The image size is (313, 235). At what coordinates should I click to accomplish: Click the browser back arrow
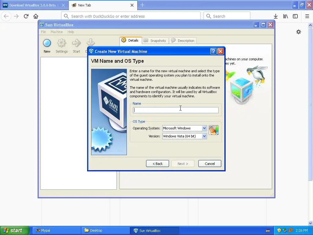click(6, 16)
